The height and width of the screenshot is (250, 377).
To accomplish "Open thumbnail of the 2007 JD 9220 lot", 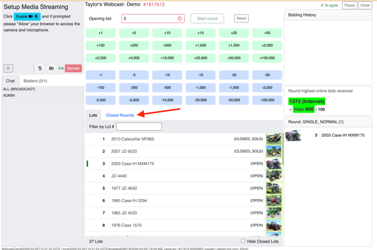I will [x=273, y=151].
